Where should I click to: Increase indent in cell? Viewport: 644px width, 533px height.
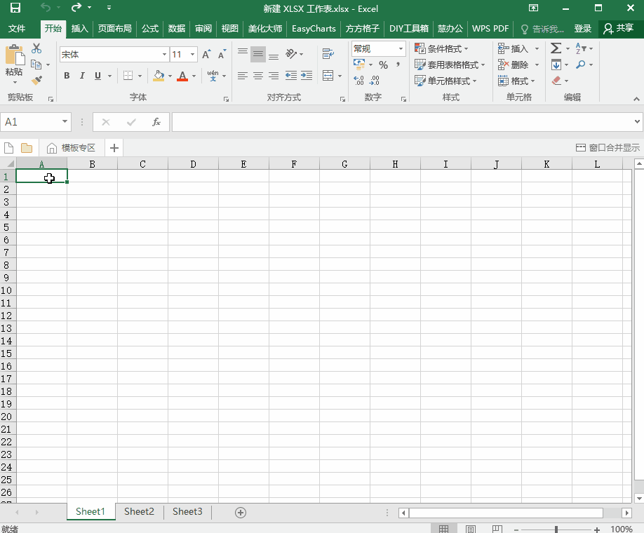click(x=307, y=76)
